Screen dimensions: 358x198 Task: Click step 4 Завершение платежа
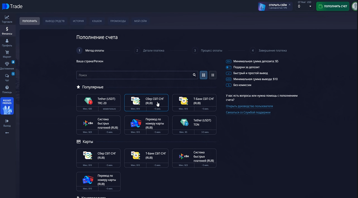[x=268, y=50]
